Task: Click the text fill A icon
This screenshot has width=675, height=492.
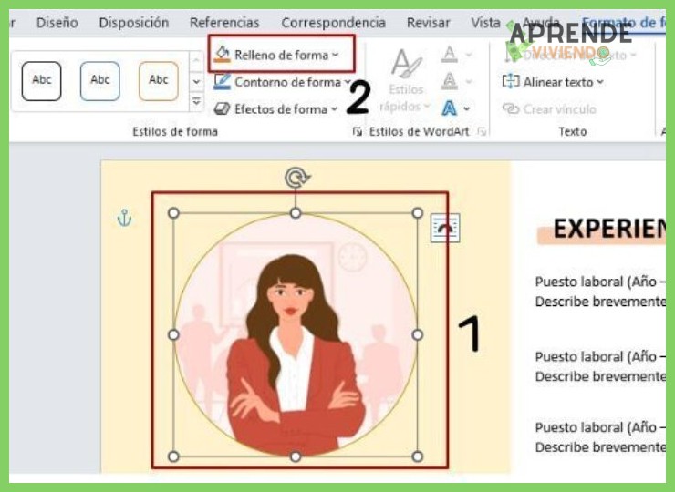Action: (449, 54)
